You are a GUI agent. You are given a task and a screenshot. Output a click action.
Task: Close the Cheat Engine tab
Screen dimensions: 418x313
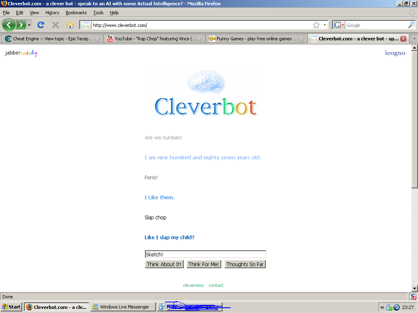97,39
